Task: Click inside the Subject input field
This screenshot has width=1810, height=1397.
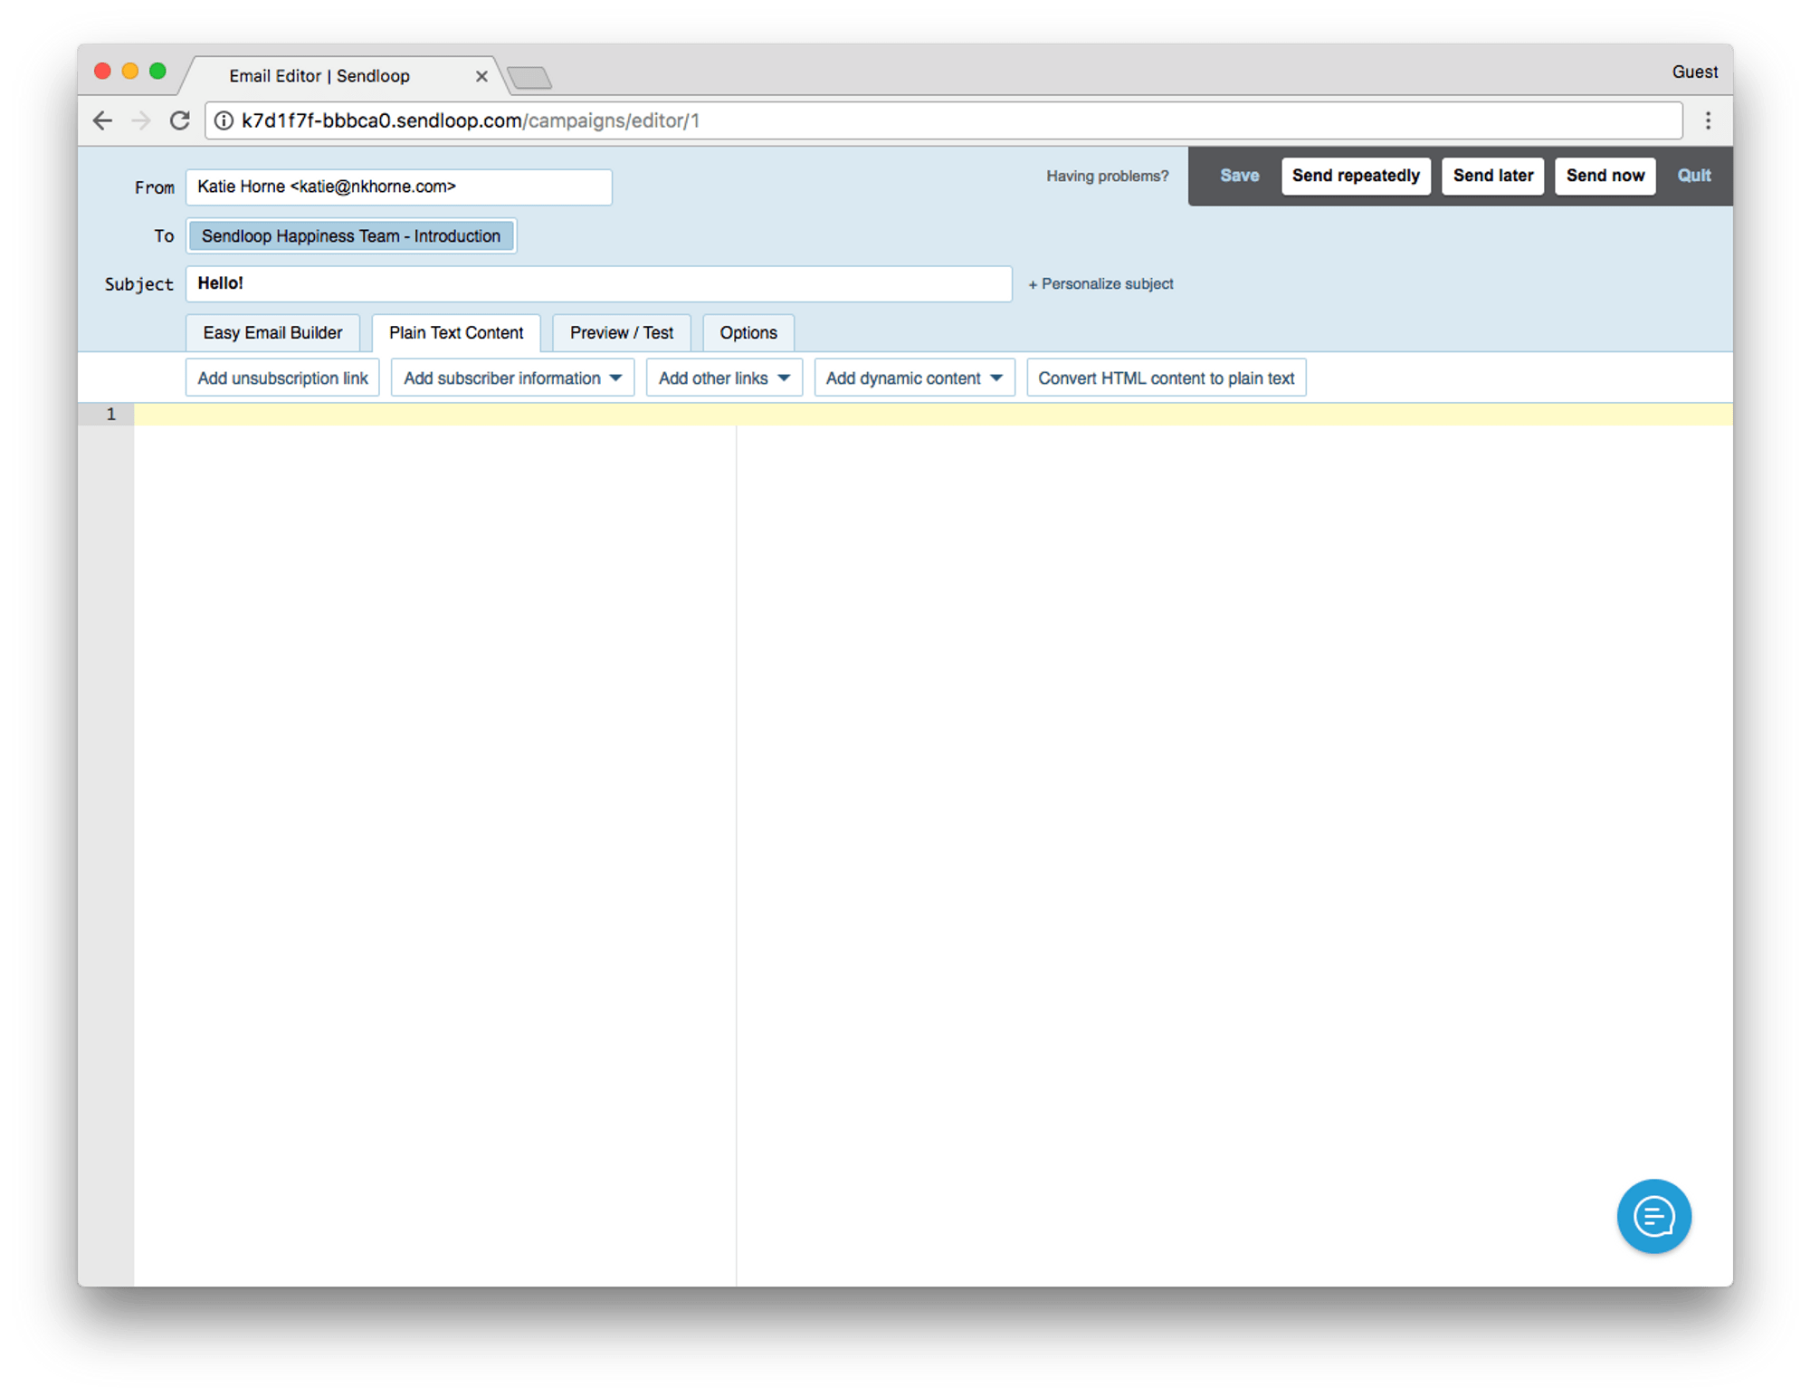Action: (597, 283)
